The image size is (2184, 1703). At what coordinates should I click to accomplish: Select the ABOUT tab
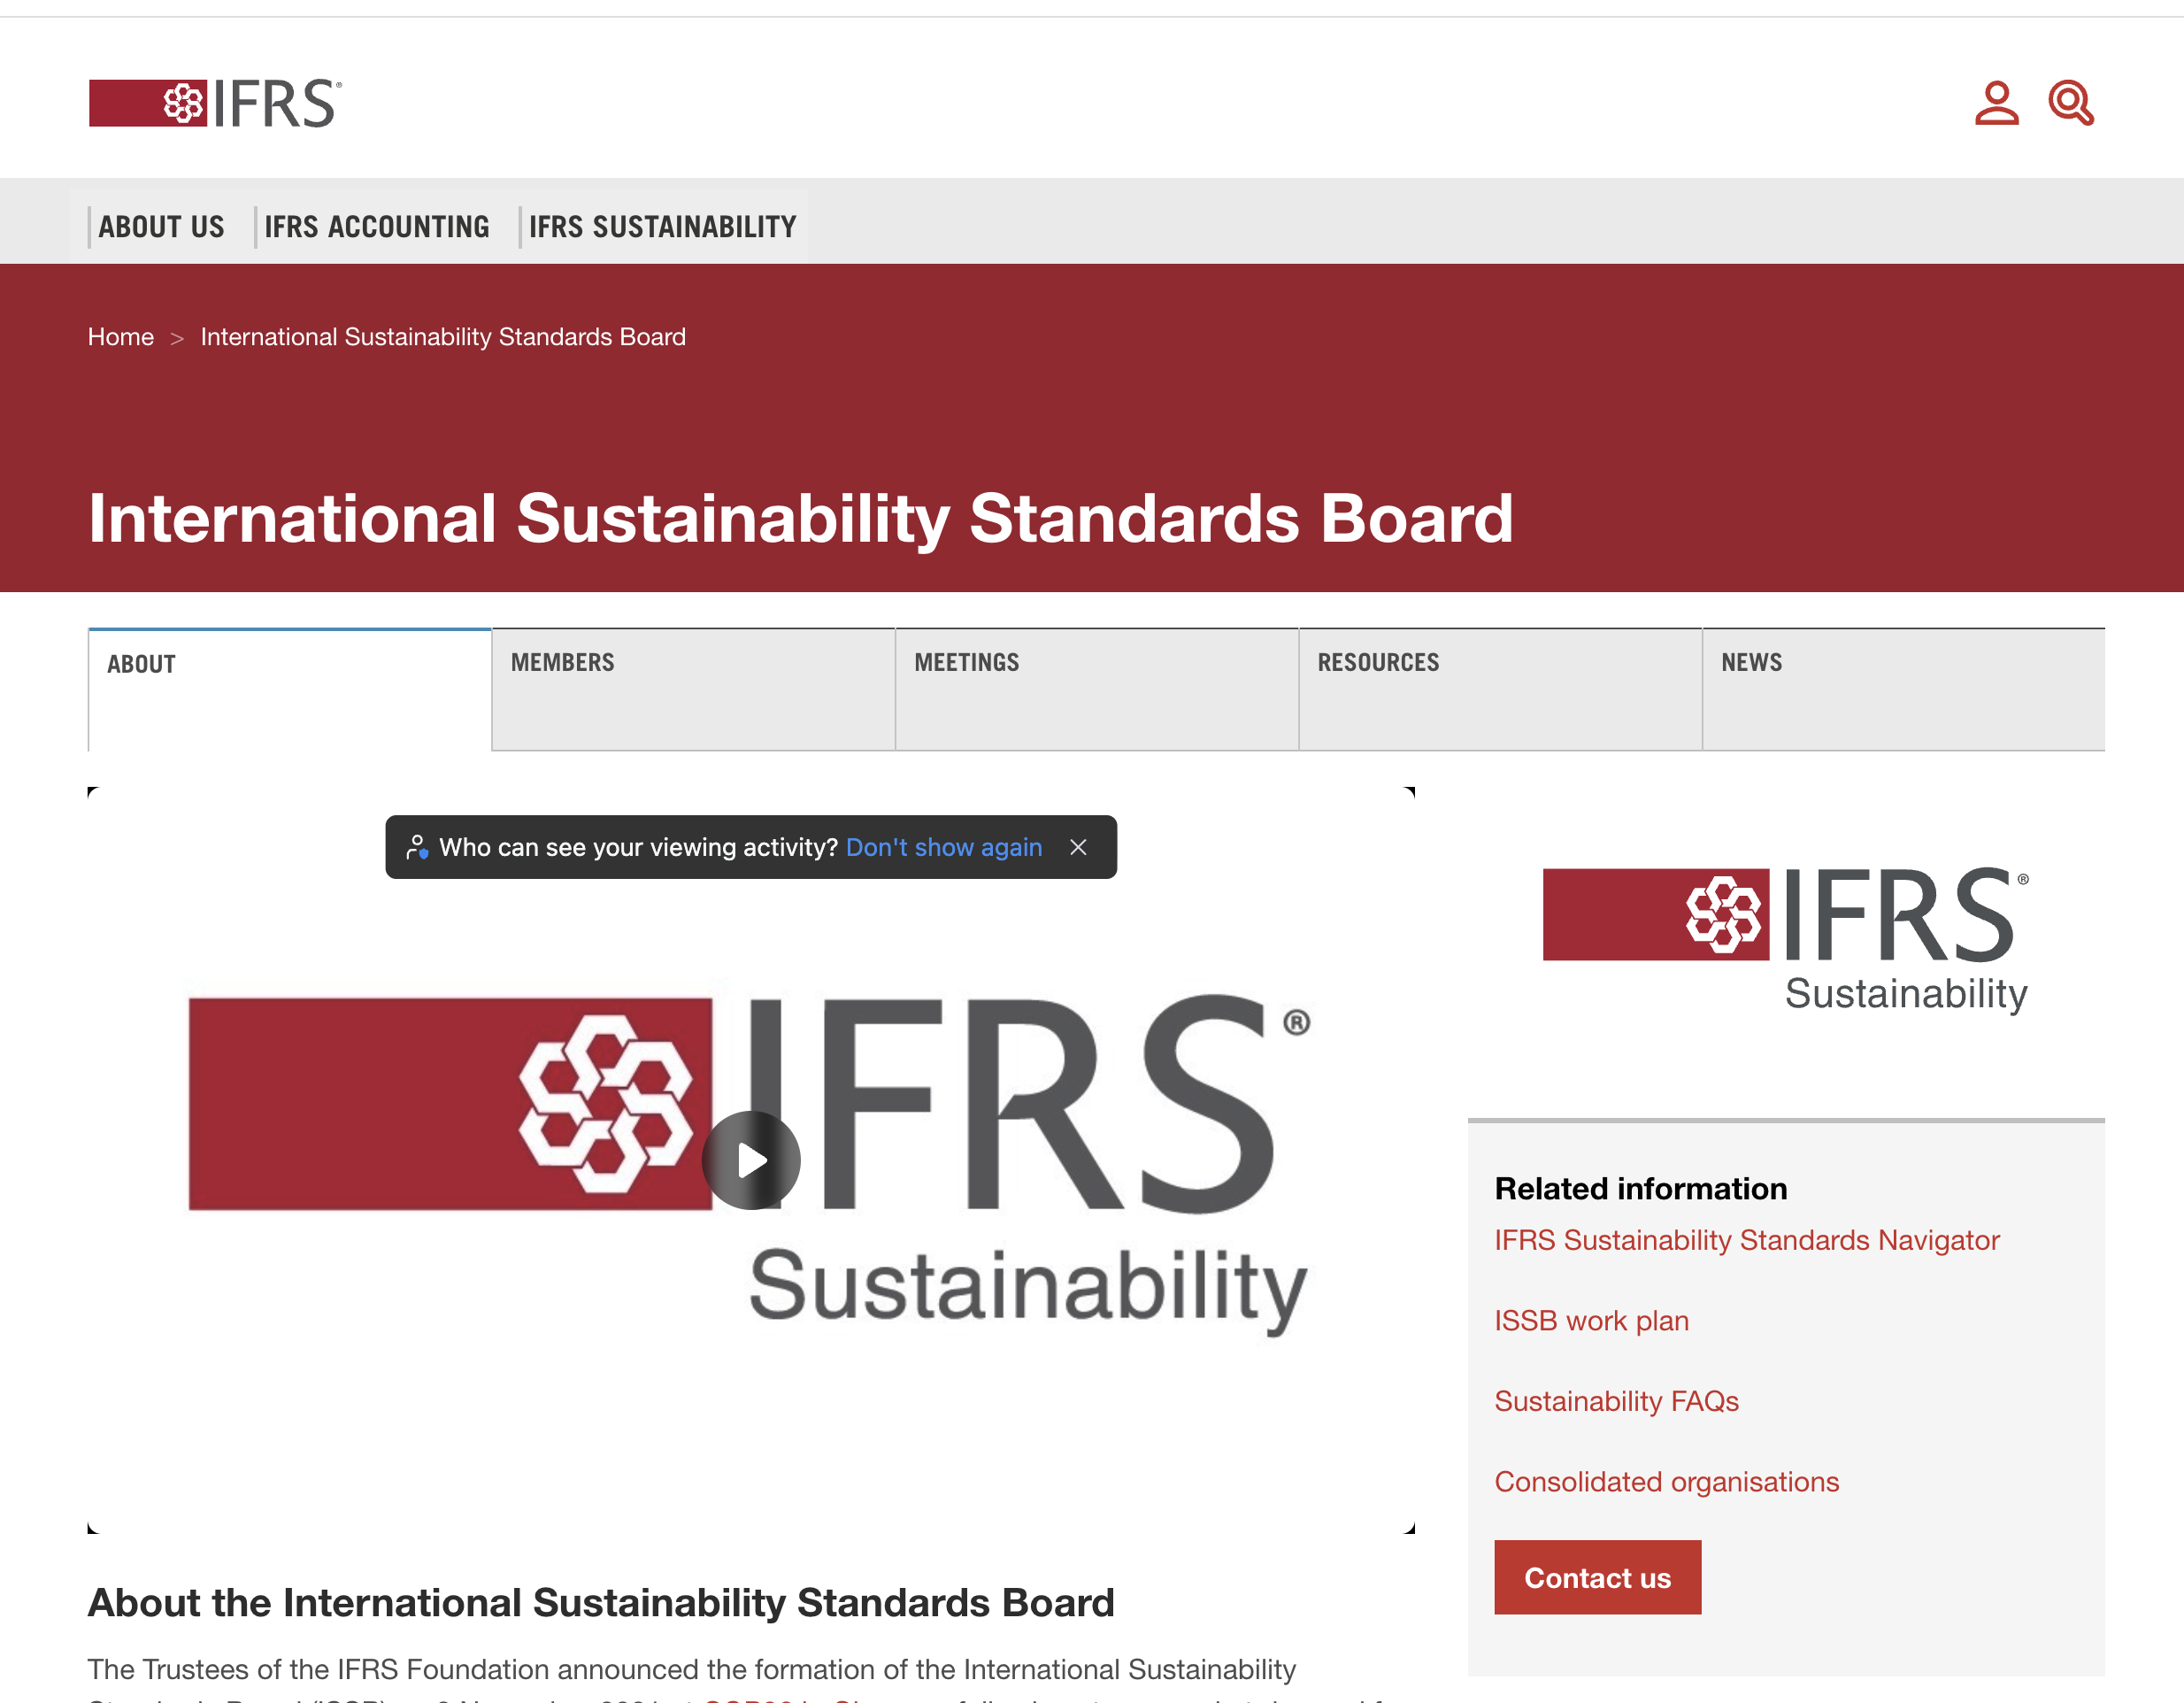coord(290,690)
